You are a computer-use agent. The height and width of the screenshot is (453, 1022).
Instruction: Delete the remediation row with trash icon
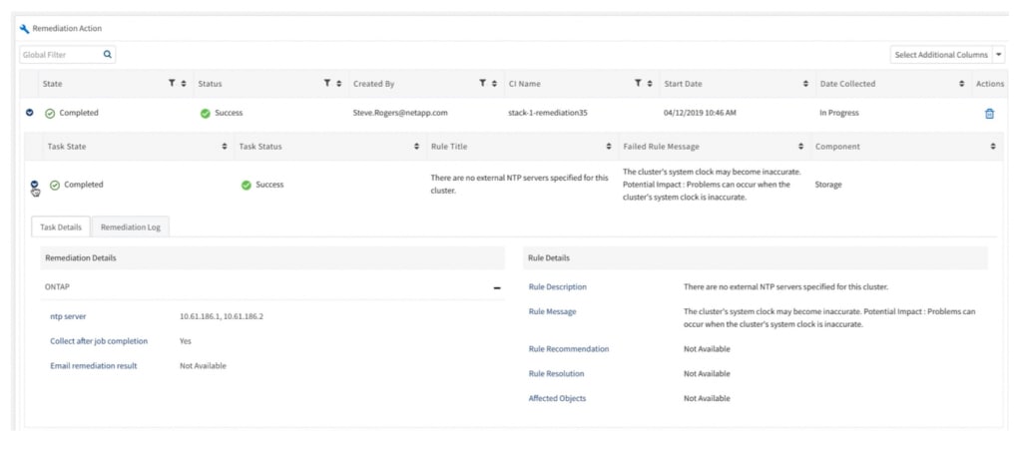point(989,114)
